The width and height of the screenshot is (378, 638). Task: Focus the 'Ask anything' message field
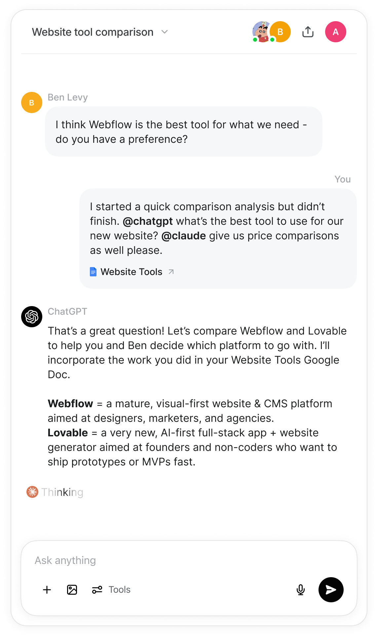(x=165, y=561)
